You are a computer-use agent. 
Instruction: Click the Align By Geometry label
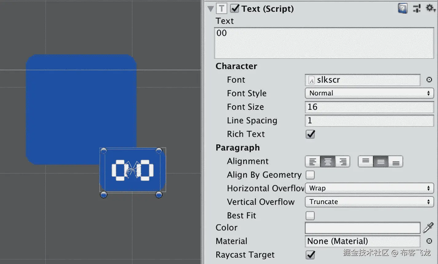point(264,175)
